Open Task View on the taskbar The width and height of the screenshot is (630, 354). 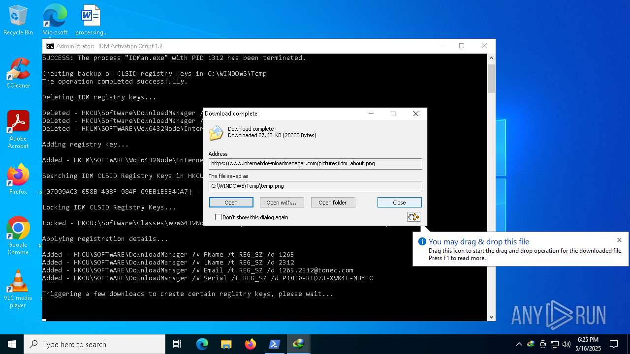pos(177,344)
